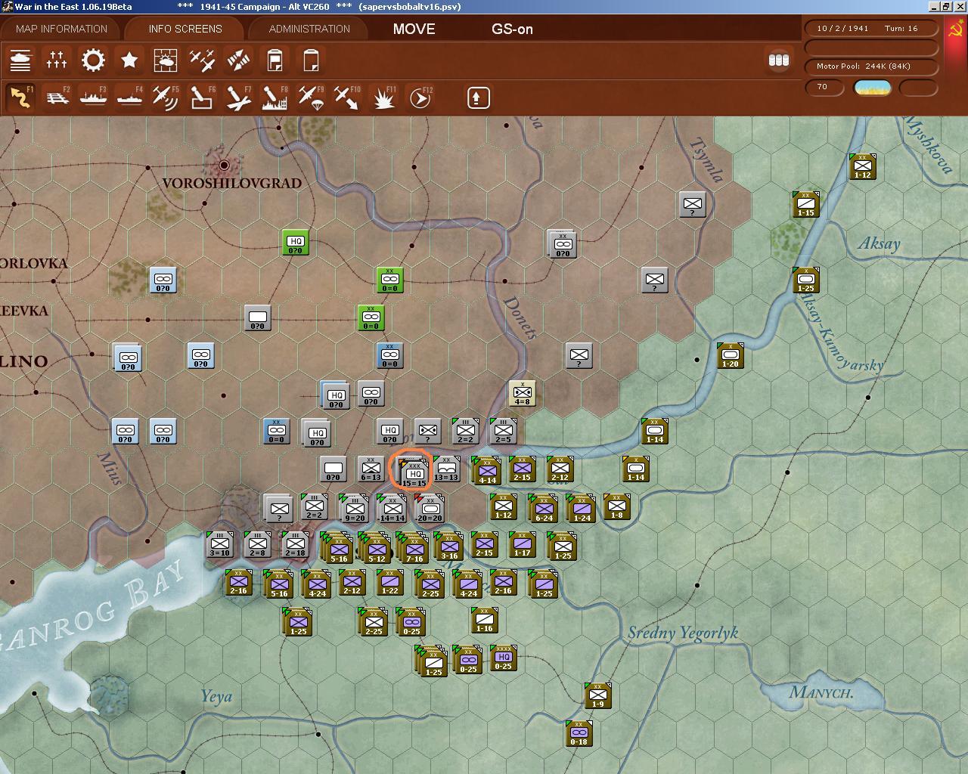Click the Voroshilovgrad city marker
The height and width of the screenshot is (774, 968).
(x=224, y=165)
